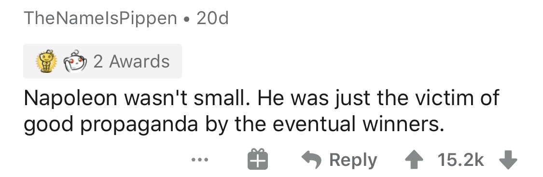This screenshot has width=543, height=177.
Task: Click the word "Napoleon" in the comment
Action: tap(71, 98)
